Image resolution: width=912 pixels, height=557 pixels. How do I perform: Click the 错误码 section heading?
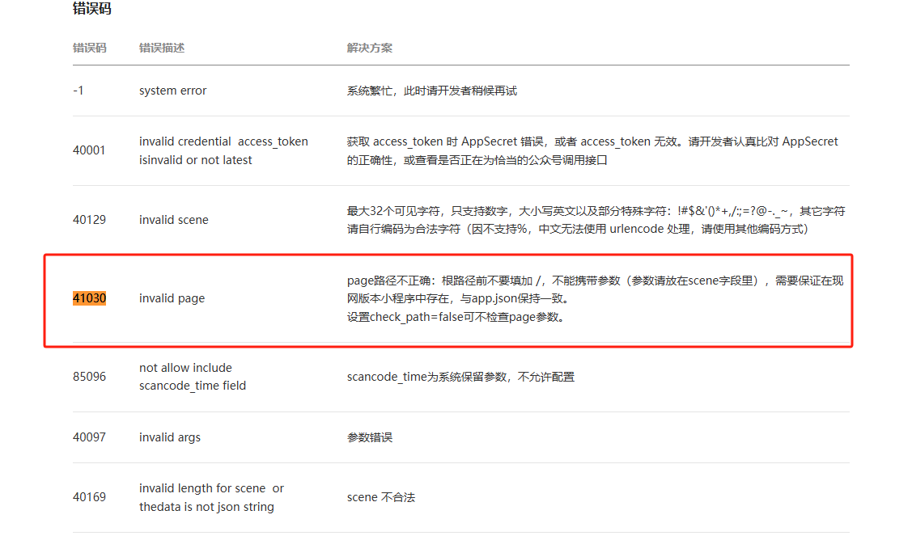[x=91, y=10]
